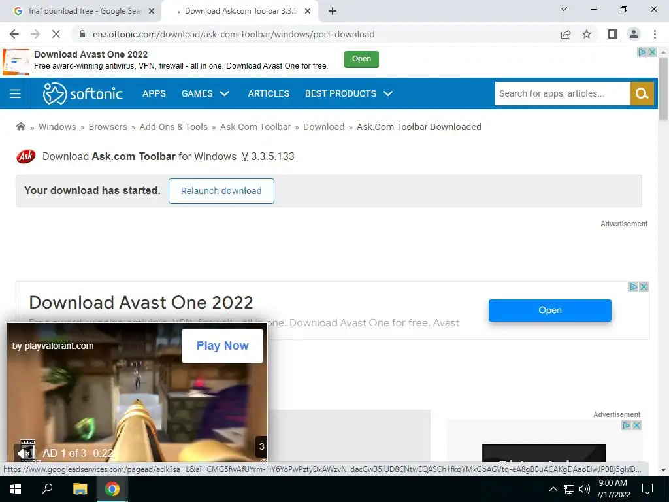Screen dimensions: 669x502
Task: Open APPS section in Softonic nav
Action: (x=154, y=93)
